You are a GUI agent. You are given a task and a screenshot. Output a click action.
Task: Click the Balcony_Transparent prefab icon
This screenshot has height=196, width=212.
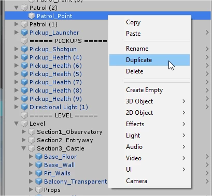click(x=39, y=182)
